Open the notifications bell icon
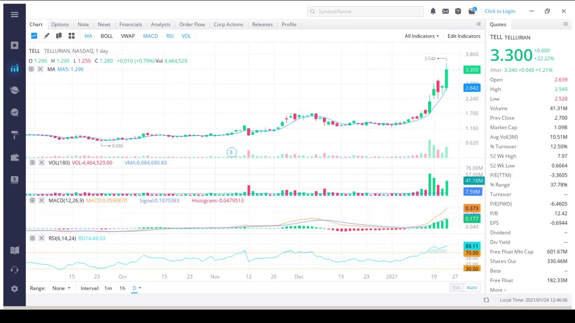Viewport: 575px width, 323px height. [x=433, y=11]
